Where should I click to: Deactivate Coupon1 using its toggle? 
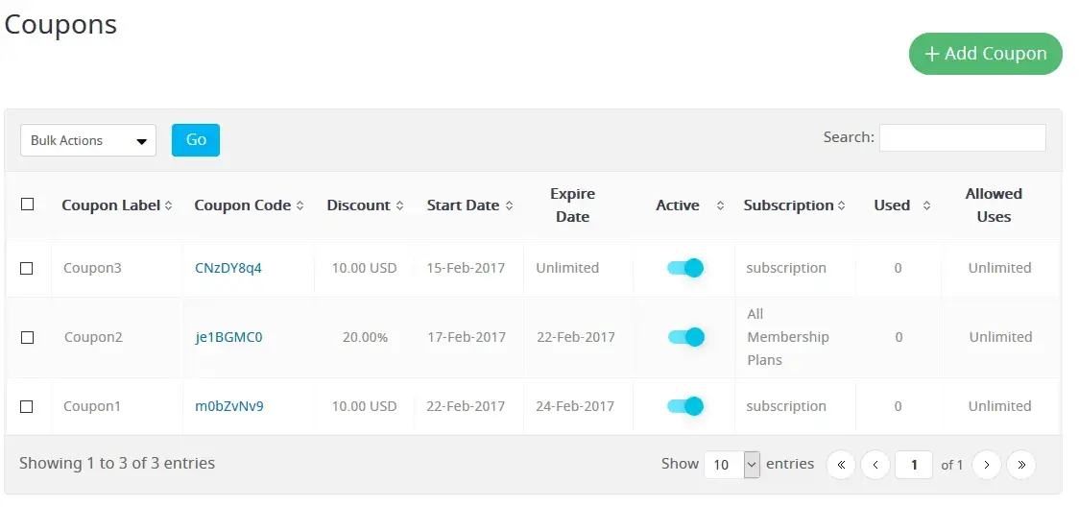click(685, 406)
